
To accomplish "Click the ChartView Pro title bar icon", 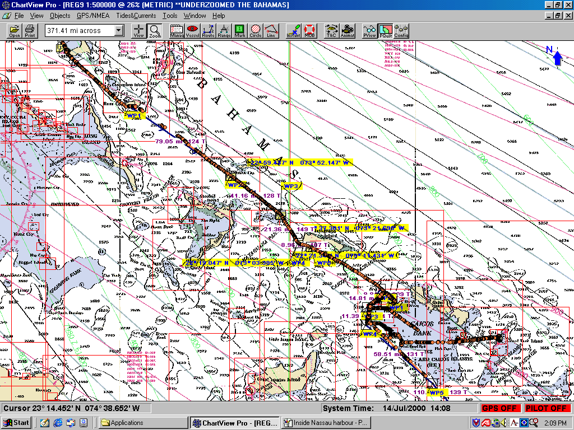I will click(6, 4).
